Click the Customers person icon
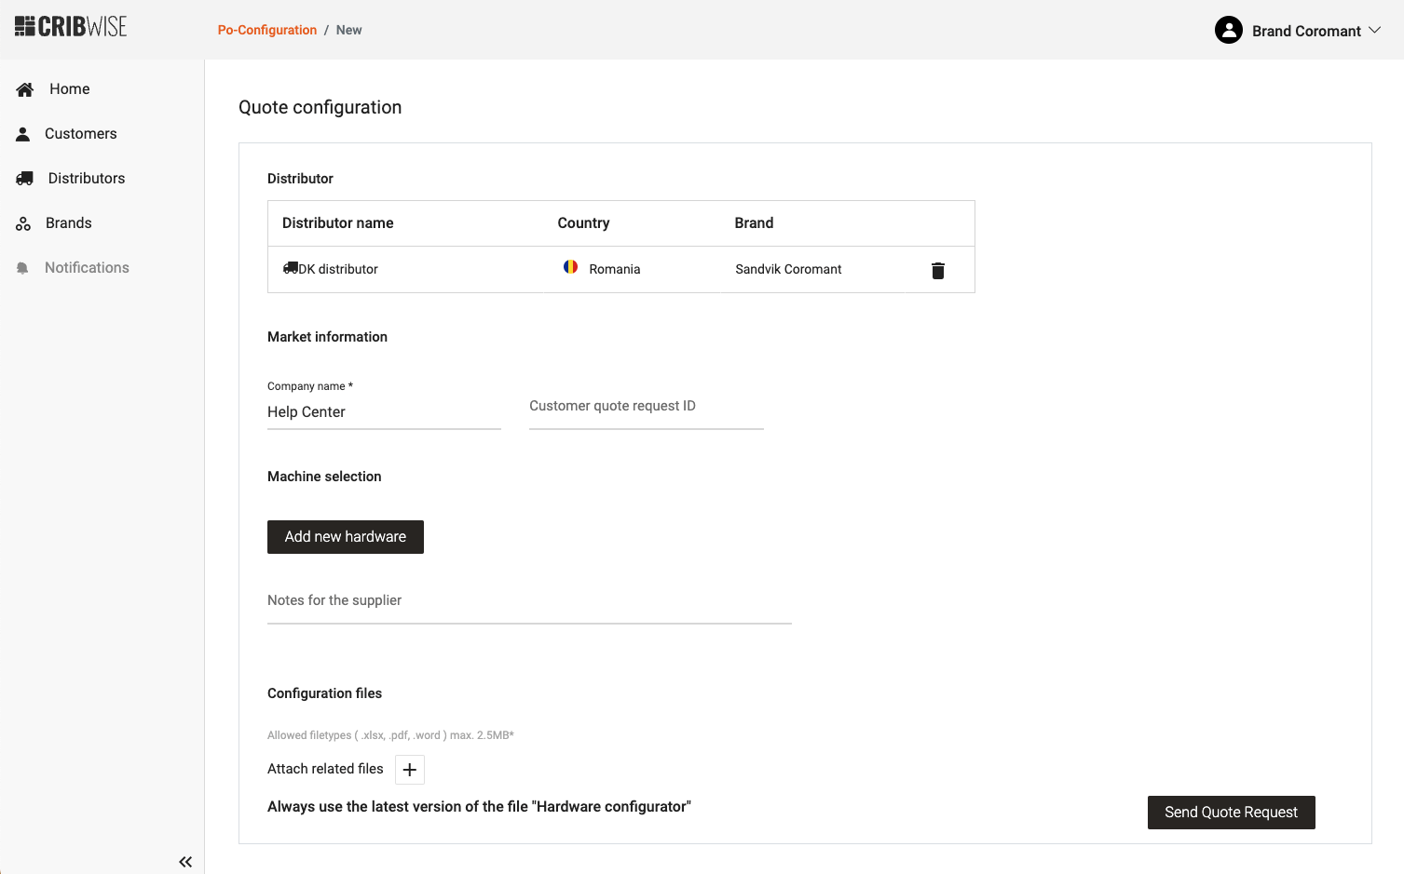 point(23,134)
